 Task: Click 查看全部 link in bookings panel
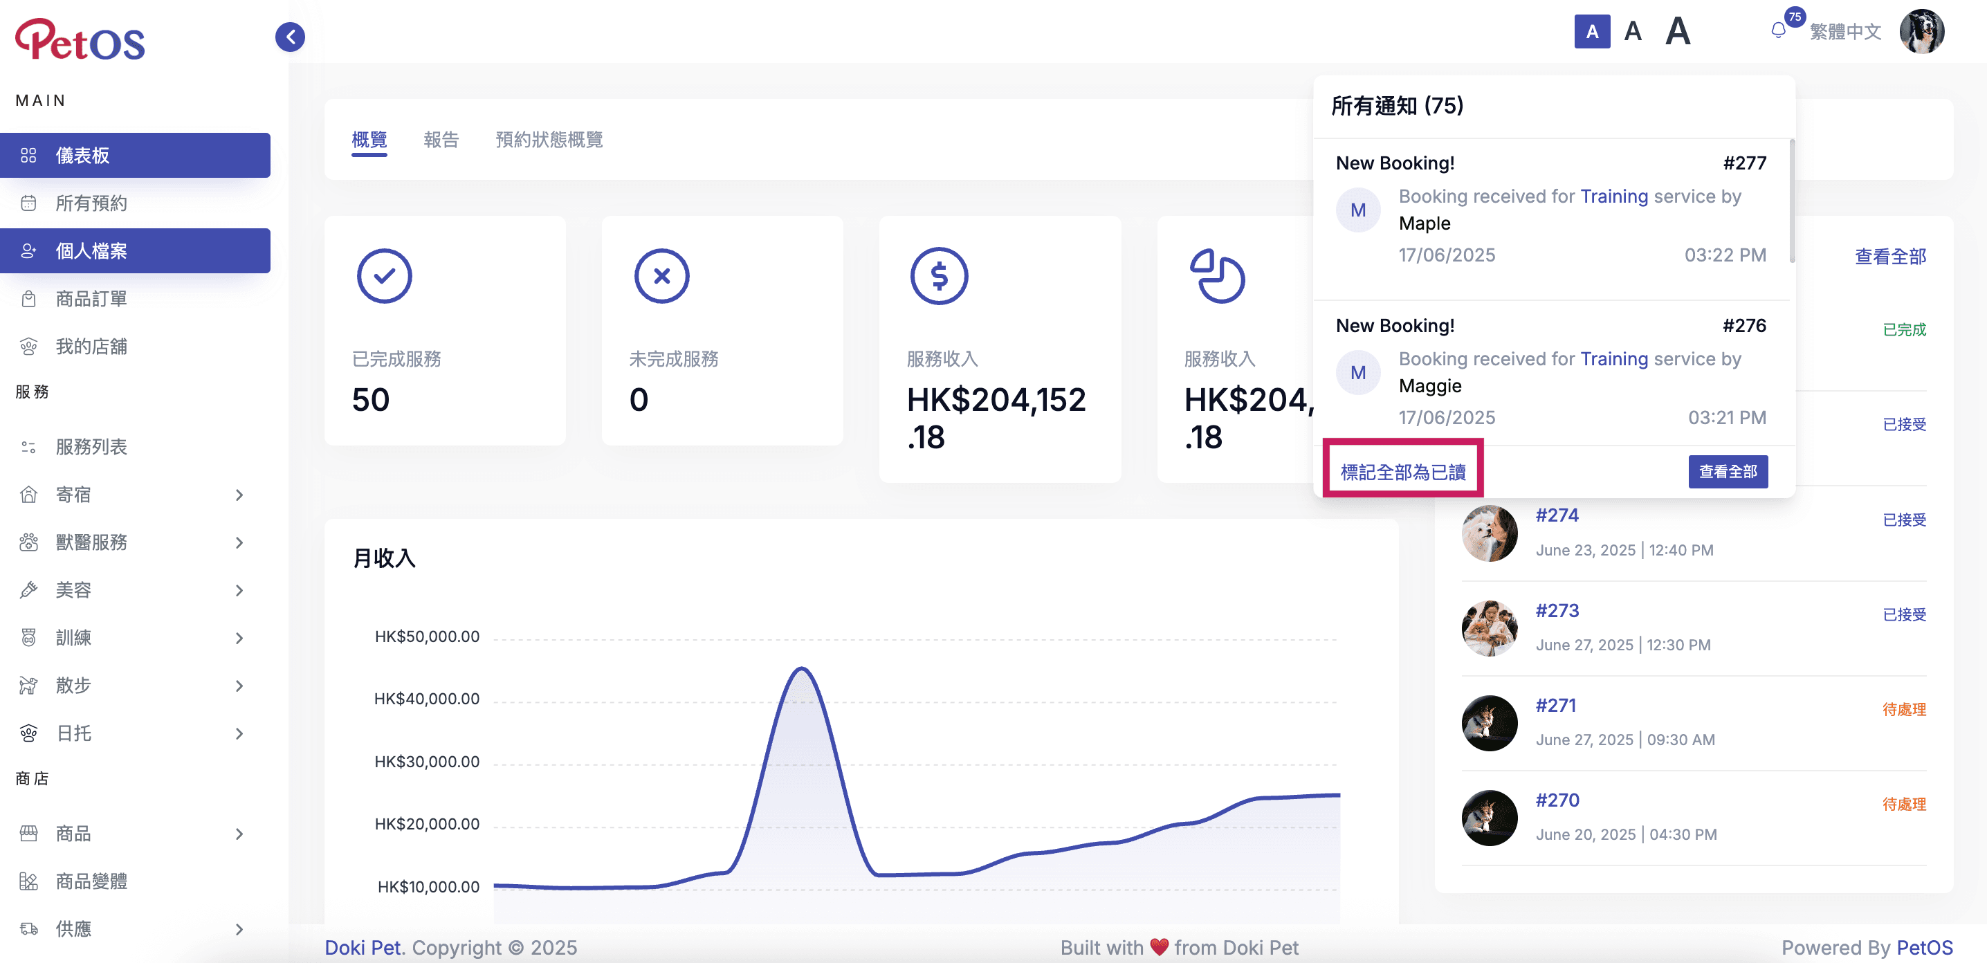[1890, 257]
